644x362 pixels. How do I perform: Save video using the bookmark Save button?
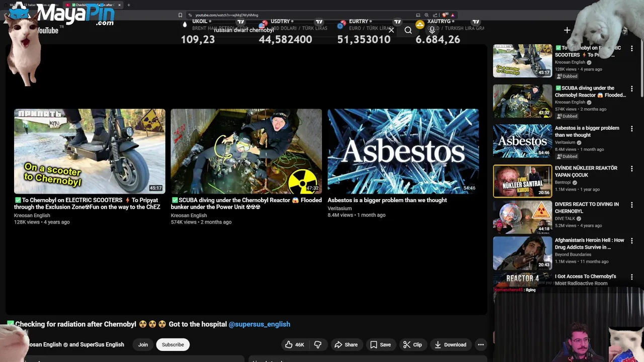380,344
